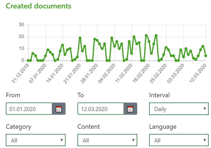Click the Language field label
The width and height of the screenshot is (211, 148).
pyautogui.click(x=163, y=127)
